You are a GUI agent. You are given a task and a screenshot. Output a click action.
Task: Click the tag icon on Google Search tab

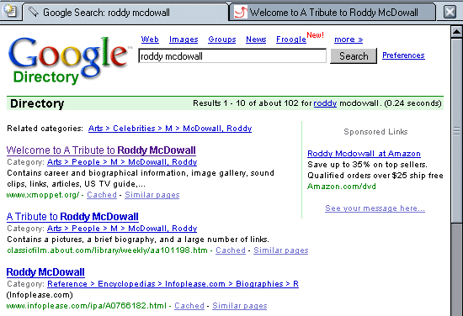click(x=34, y=12)
